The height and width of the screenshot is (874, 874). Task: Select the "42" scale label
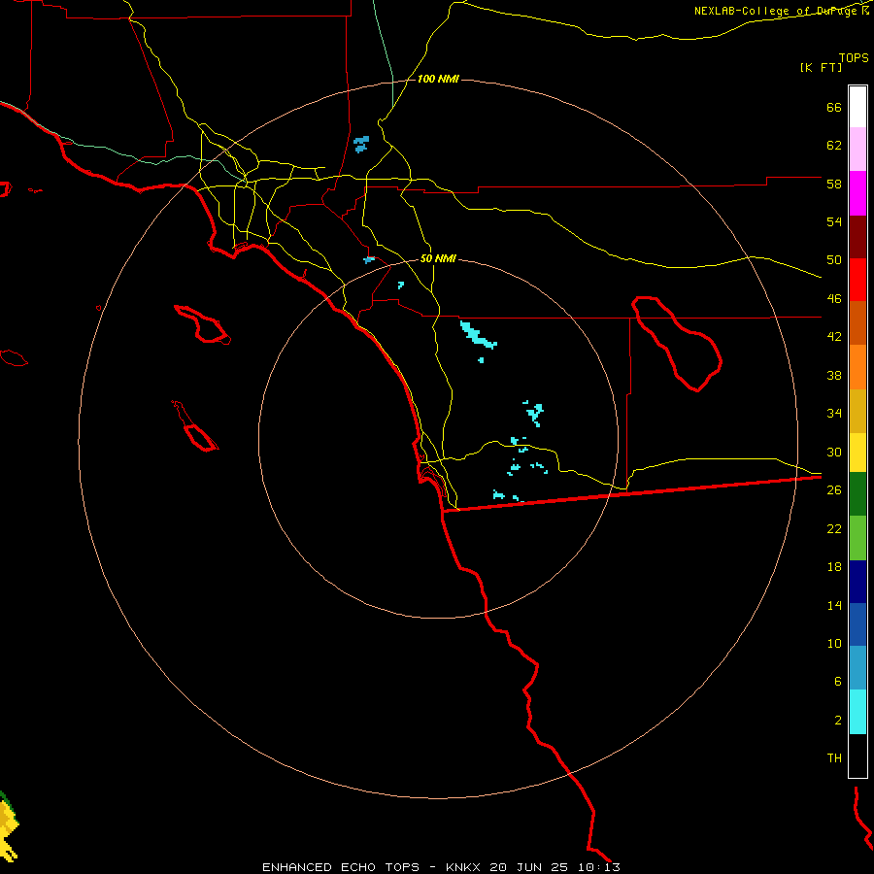click(x=834, y=337)
